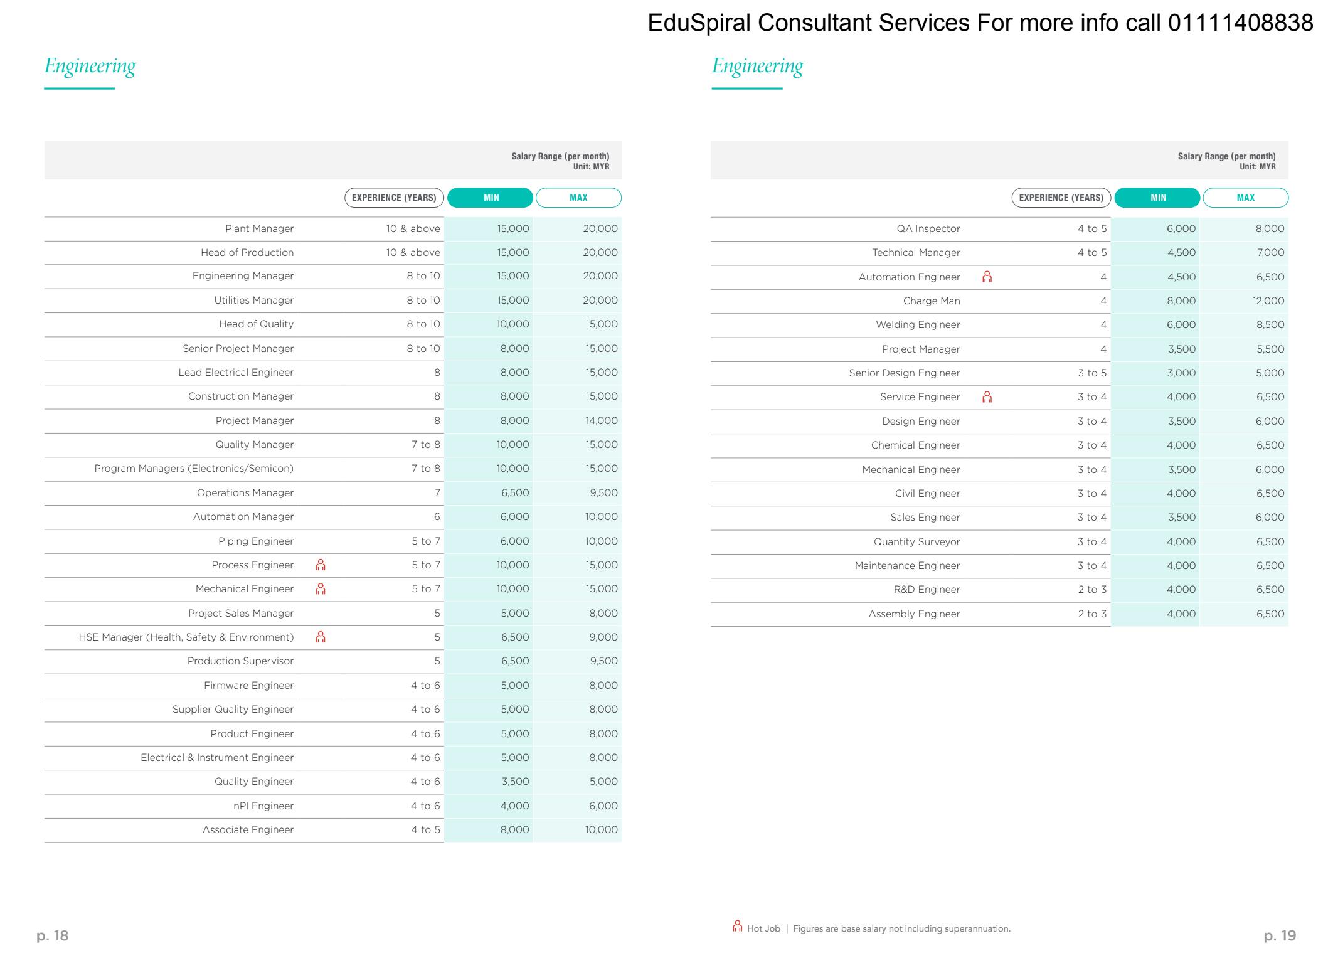The width and height of the screenshot is (1333, 963).
Task: Click the Hot Job legend icon in footer
Action: pyautogui.click(x=738, y=927)
